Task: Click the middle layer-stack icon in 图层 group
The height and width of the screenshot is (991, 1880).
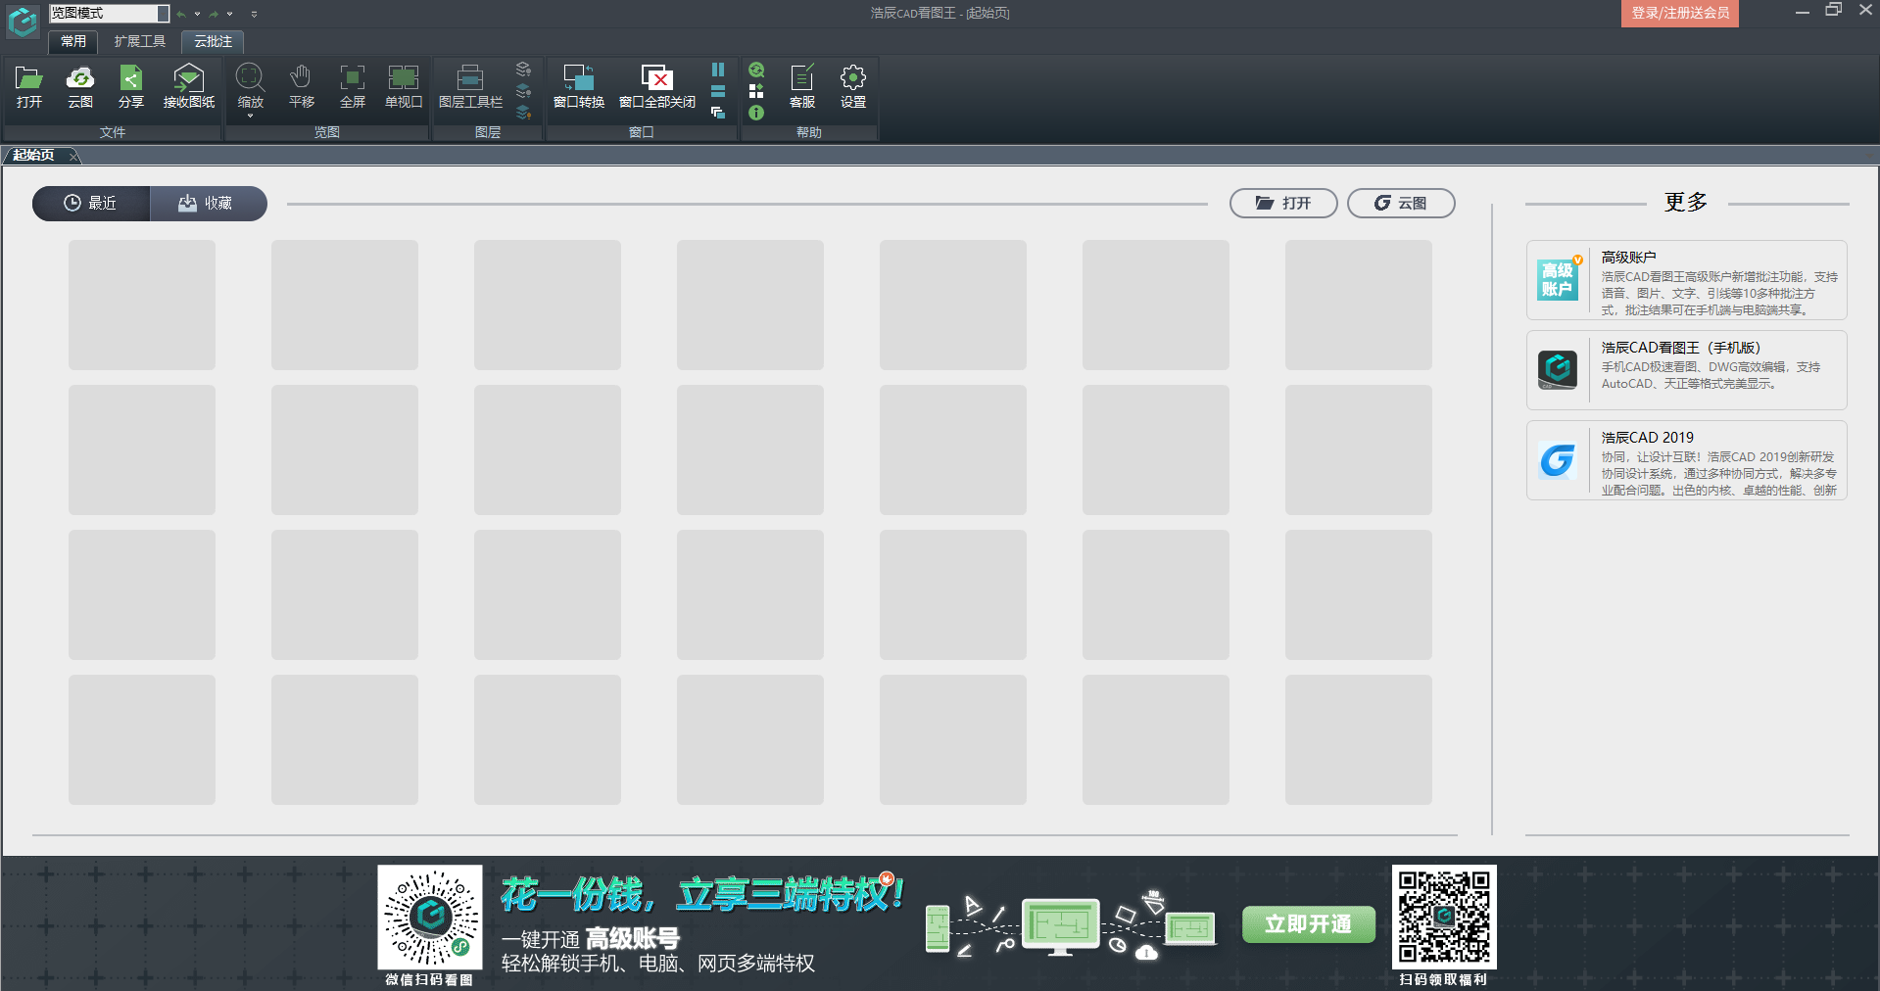Action: point(523,91)
